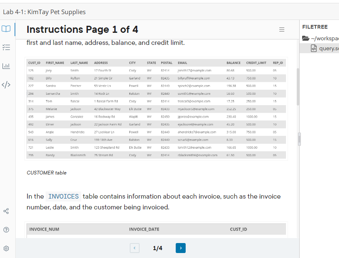This screenshot has width=339, height=258.
Task: Open the help question mark icon
Action: point(6,229)
